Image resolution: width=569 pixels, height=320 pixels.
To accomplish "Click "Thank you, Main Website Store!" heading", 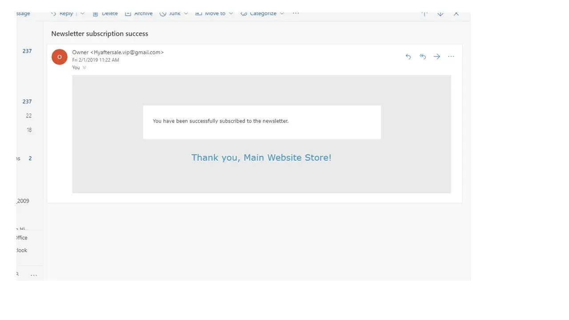I will 261,157.
